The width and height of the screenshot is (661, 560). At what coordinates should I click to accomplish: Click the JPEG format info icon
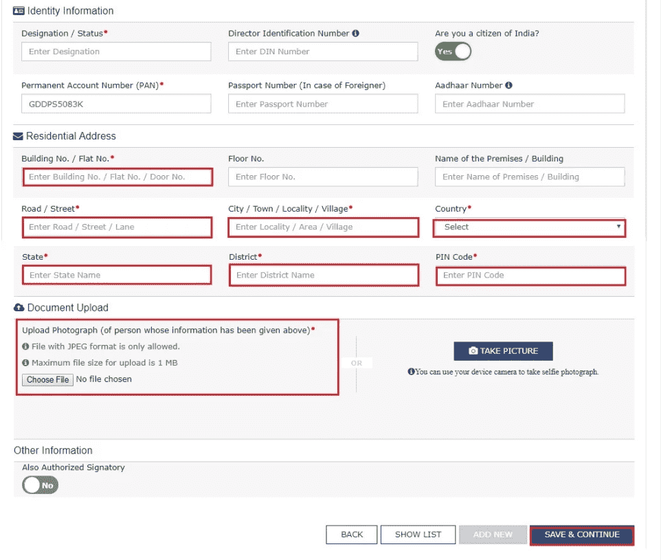point(25,346)
